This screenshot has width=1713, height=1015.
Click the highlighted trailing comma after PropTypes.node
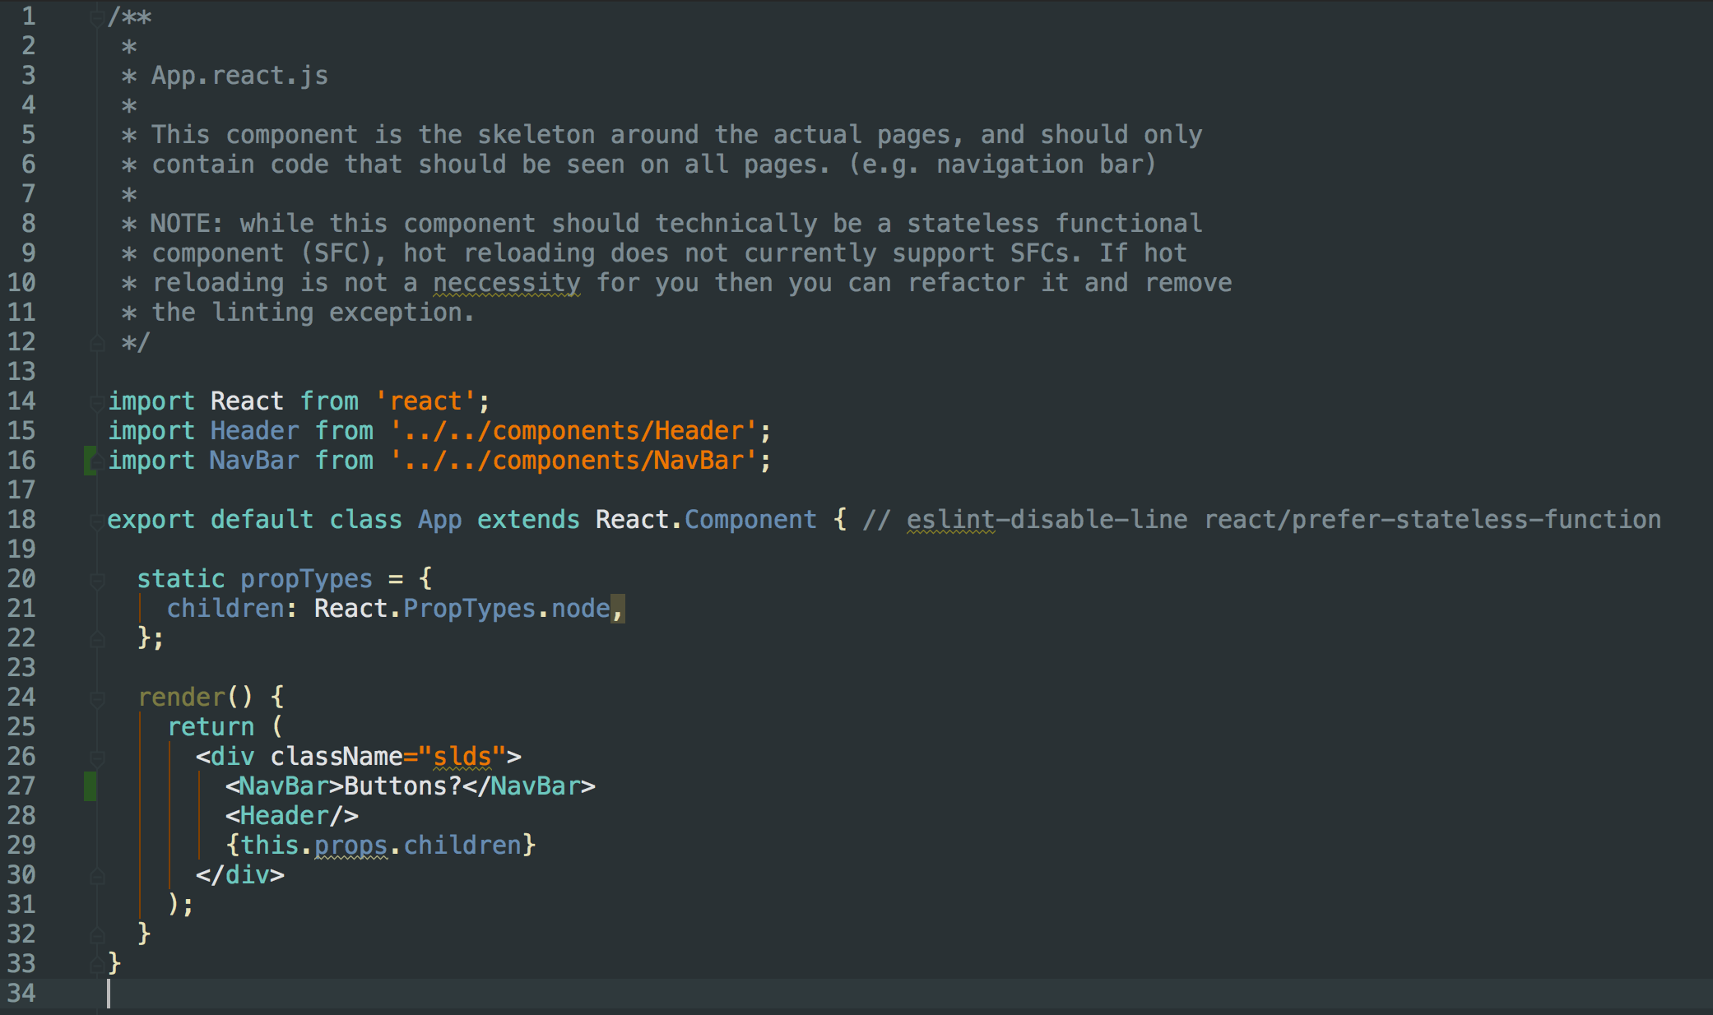[x=618, y=609]
